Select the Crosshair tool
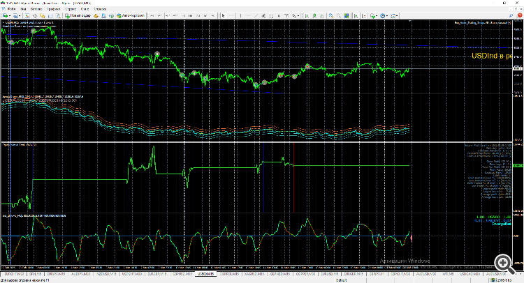The image size is (524, 283). [231, 15]
